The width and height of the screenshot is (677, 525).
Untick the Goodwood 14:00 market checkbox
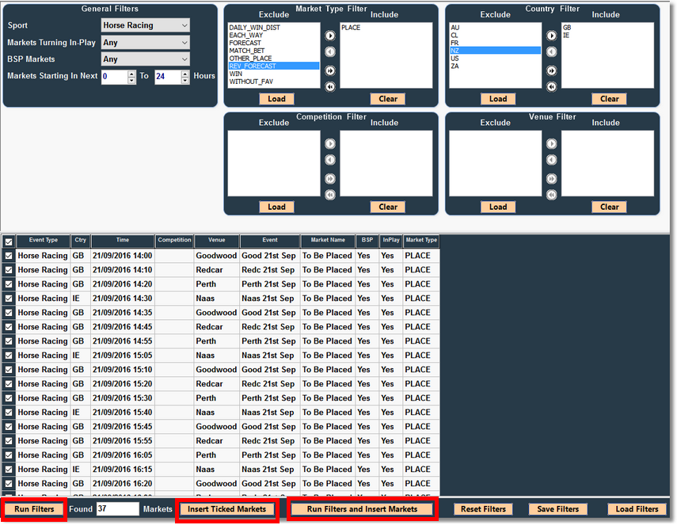point(9,257)
